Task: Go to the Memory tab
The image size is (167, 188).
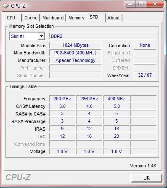Action: tap(77, 18)
